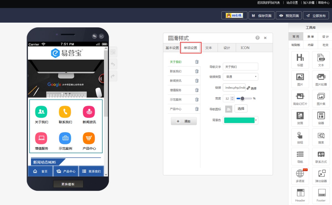332x205 pixels.
Task: Insert the Footer widget
Action: tap(321, 195)
